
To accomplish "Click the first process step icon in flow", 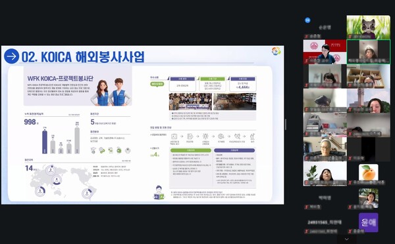I will coord(174,136).
